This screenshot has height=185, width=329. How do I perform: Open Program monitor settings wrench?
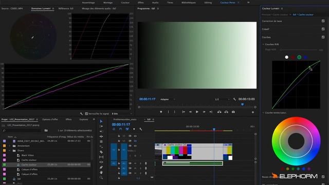coord(234,99)
